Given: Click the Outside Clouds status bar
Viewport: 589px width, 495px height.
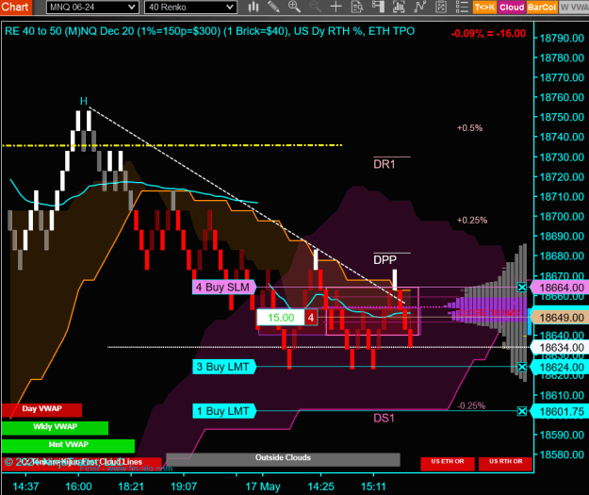Looking at the screenshot, I should pos(283,459).
